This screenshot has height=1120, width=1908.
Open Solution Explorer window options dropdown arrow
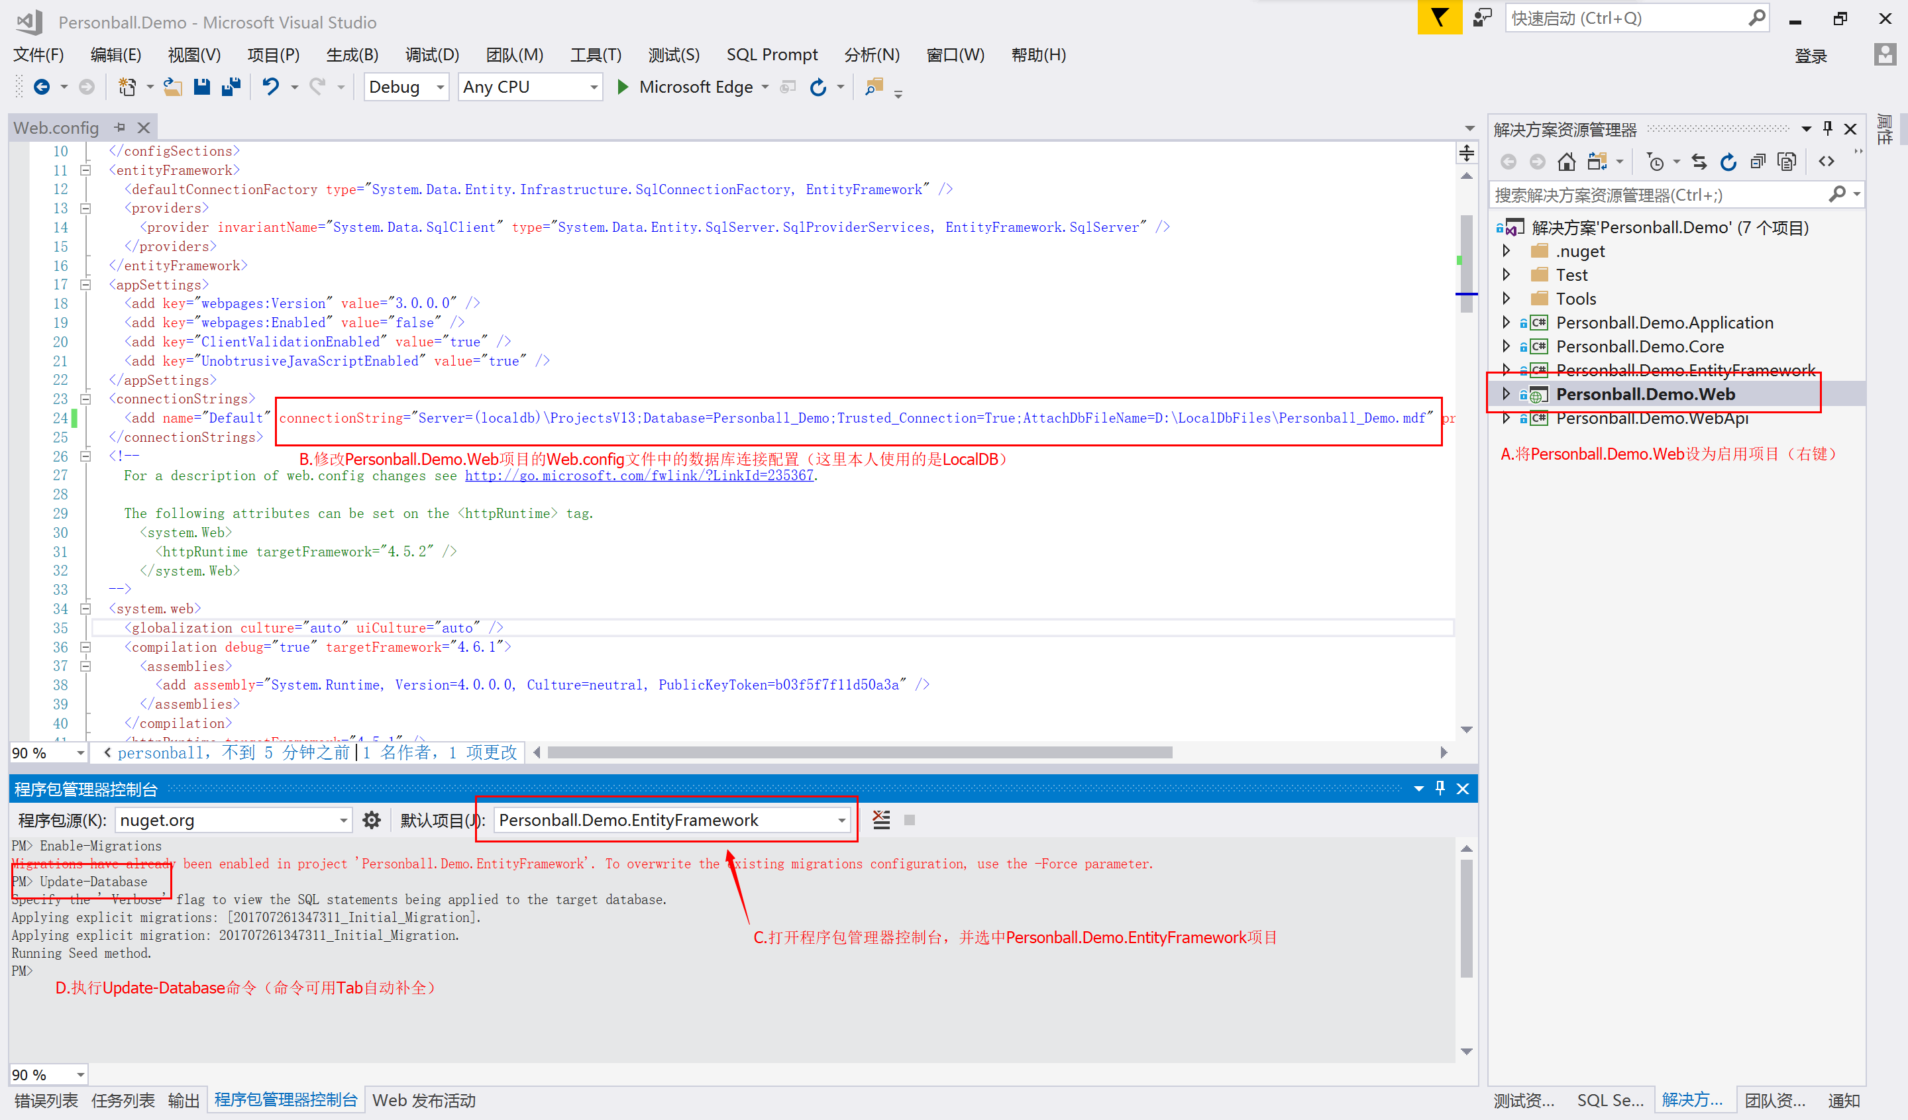(1806, 128)
